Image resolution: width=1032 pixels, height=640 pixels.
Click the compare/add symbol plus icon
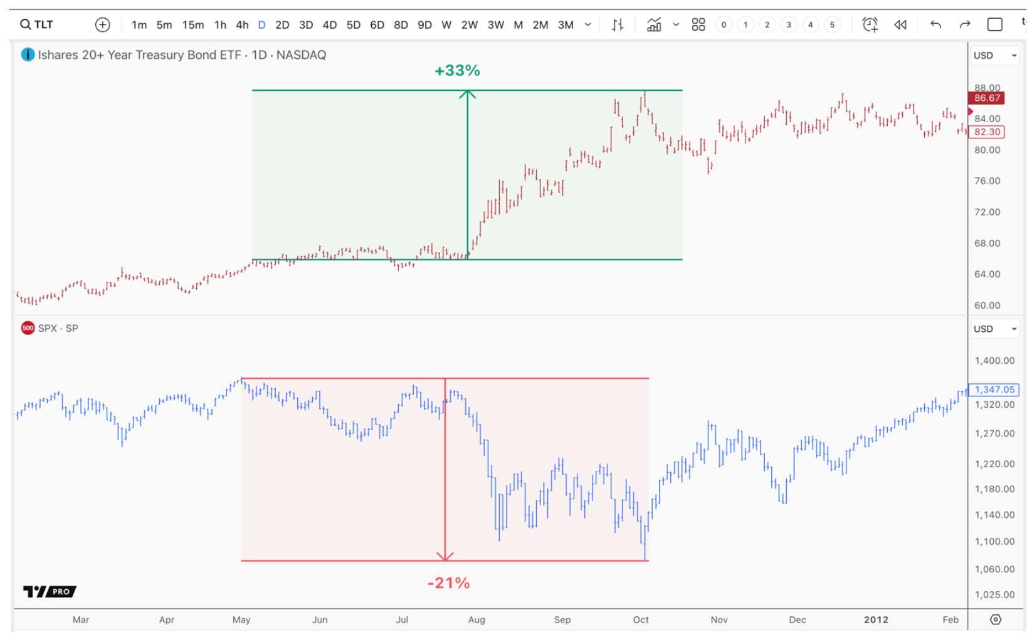click(102, 24)
